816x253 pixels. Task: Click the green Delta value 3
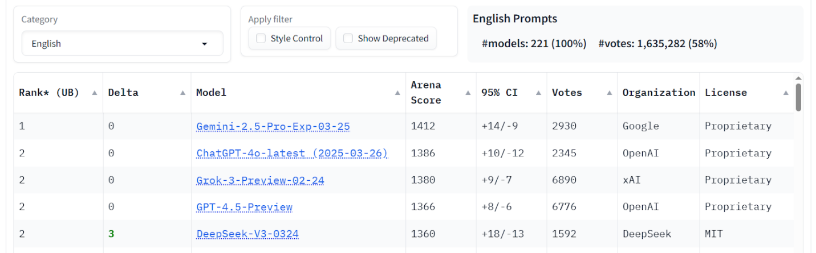pyautogui.click(x=111, y=234)
